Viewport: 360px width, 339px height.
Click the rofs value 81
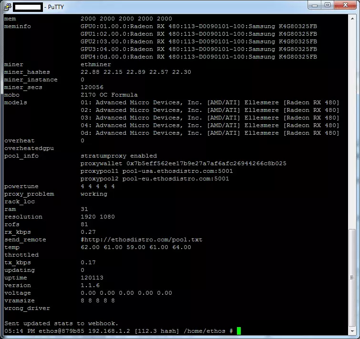(x=84, y=224)
